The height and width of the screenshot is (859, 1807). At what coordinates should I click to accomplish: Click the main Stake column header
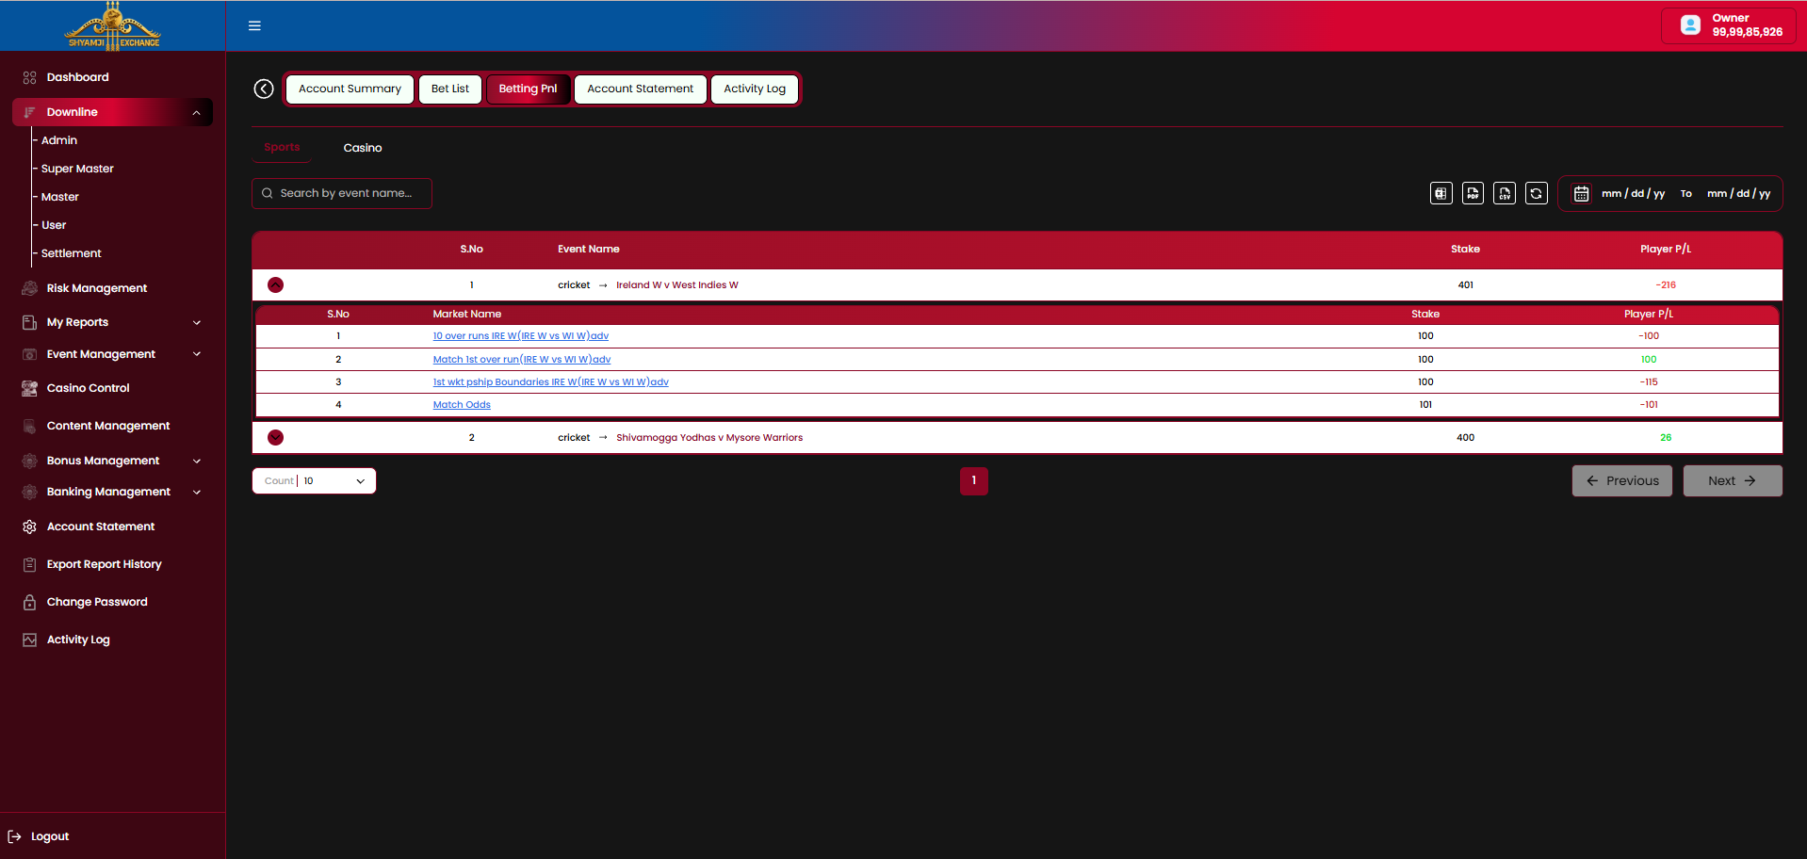click(x=1465, y=249)
